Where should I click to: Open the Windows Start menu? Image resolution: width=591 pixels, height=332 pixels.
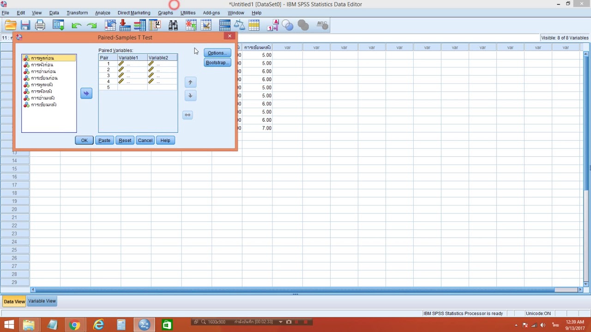click(x=9, y=325)
